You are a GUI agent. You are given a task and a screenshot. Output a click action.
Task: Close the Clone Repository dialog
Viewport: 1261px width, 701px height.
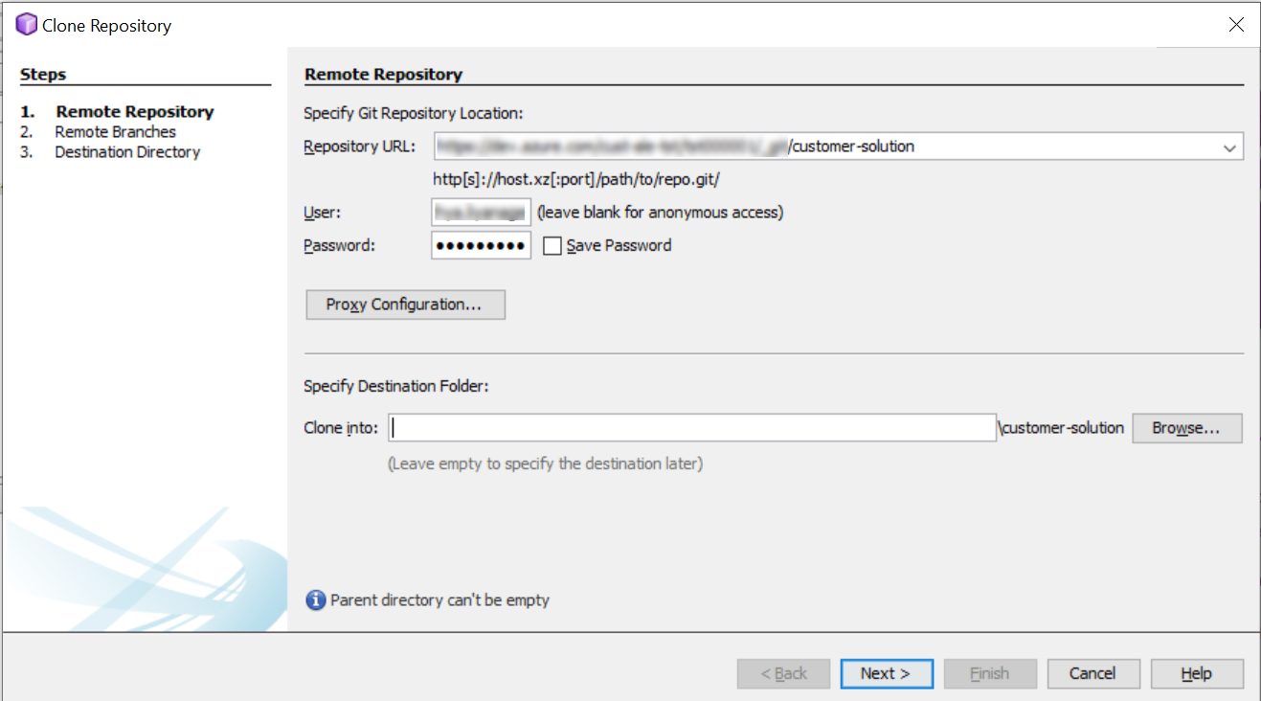tap(1236, 25)
